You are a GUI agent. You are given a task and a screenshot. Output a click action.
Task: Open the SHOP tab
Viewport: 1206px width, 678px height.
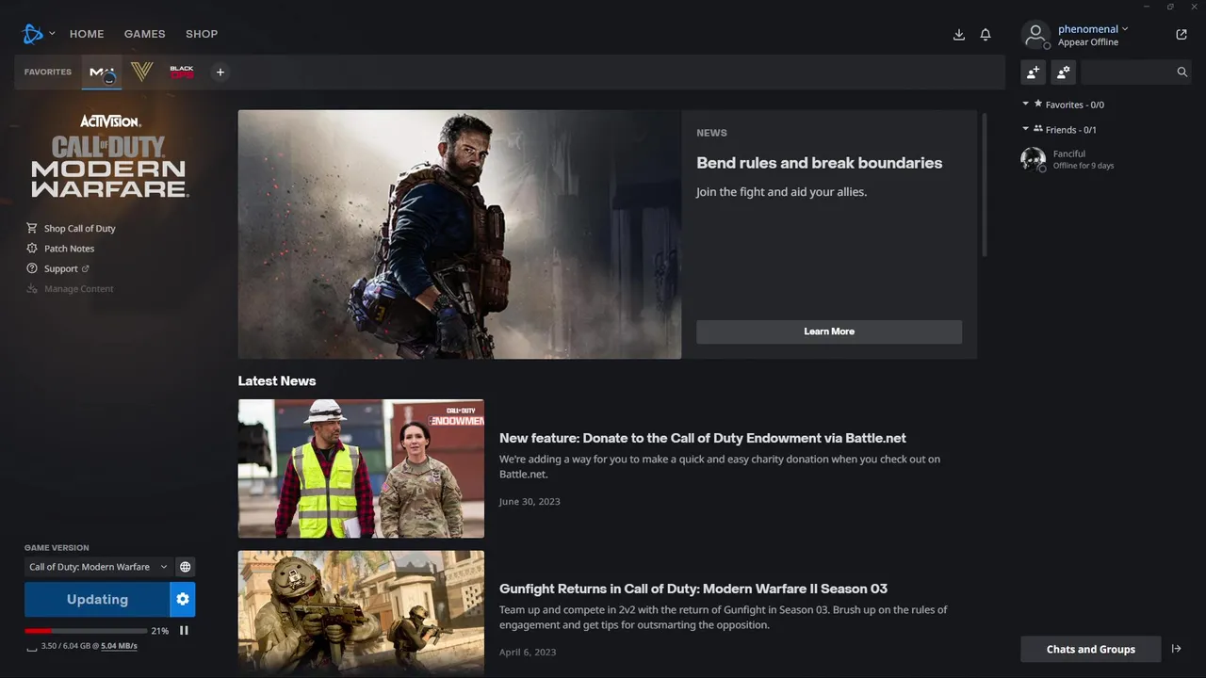[x=202, y=34]
